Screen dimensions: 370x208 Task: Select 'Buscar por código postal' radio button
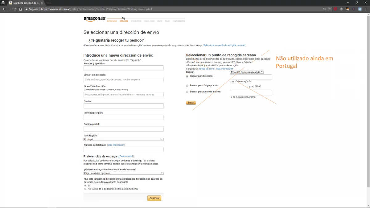pos(187,86)
